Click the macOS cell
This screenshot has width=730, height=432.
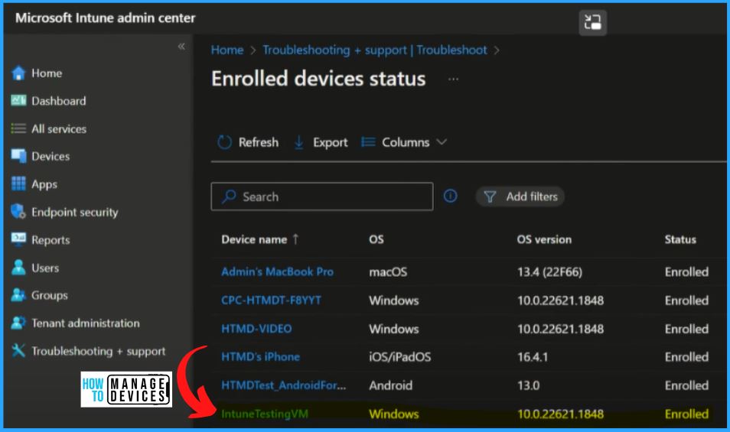pyautogui.click(x=388, y=272)
